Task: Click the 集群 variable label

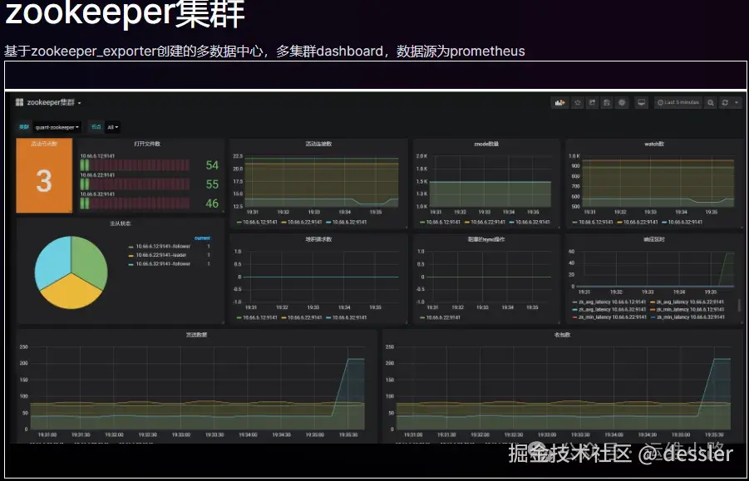Action: click(24, 127)
